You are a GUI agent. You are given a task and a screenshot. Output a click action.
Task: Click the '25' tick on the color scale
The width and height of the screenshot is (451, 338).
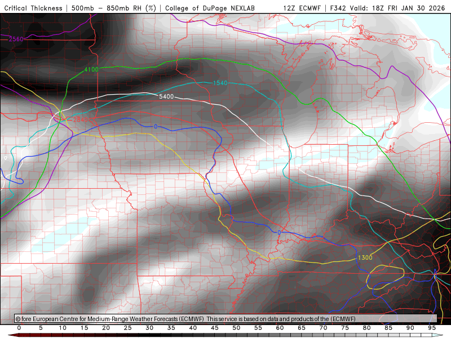[128, 328]
